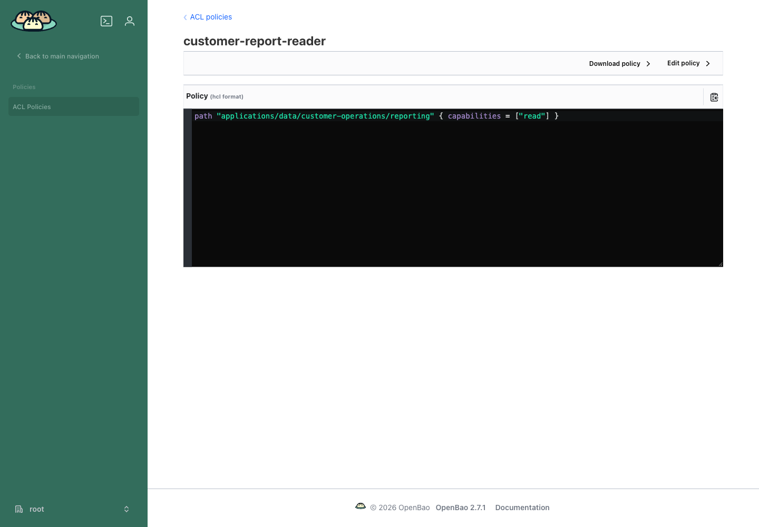Open the ACL policies breadcrumb link
Viewport: 759px width, 527px height.
pos(211,17)
